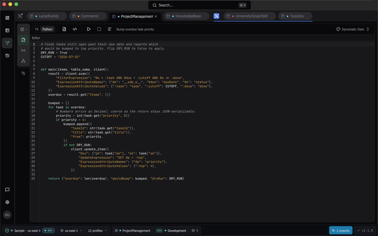Click the scan icon left of LargeEvents tab

click(x=20, y=16)
